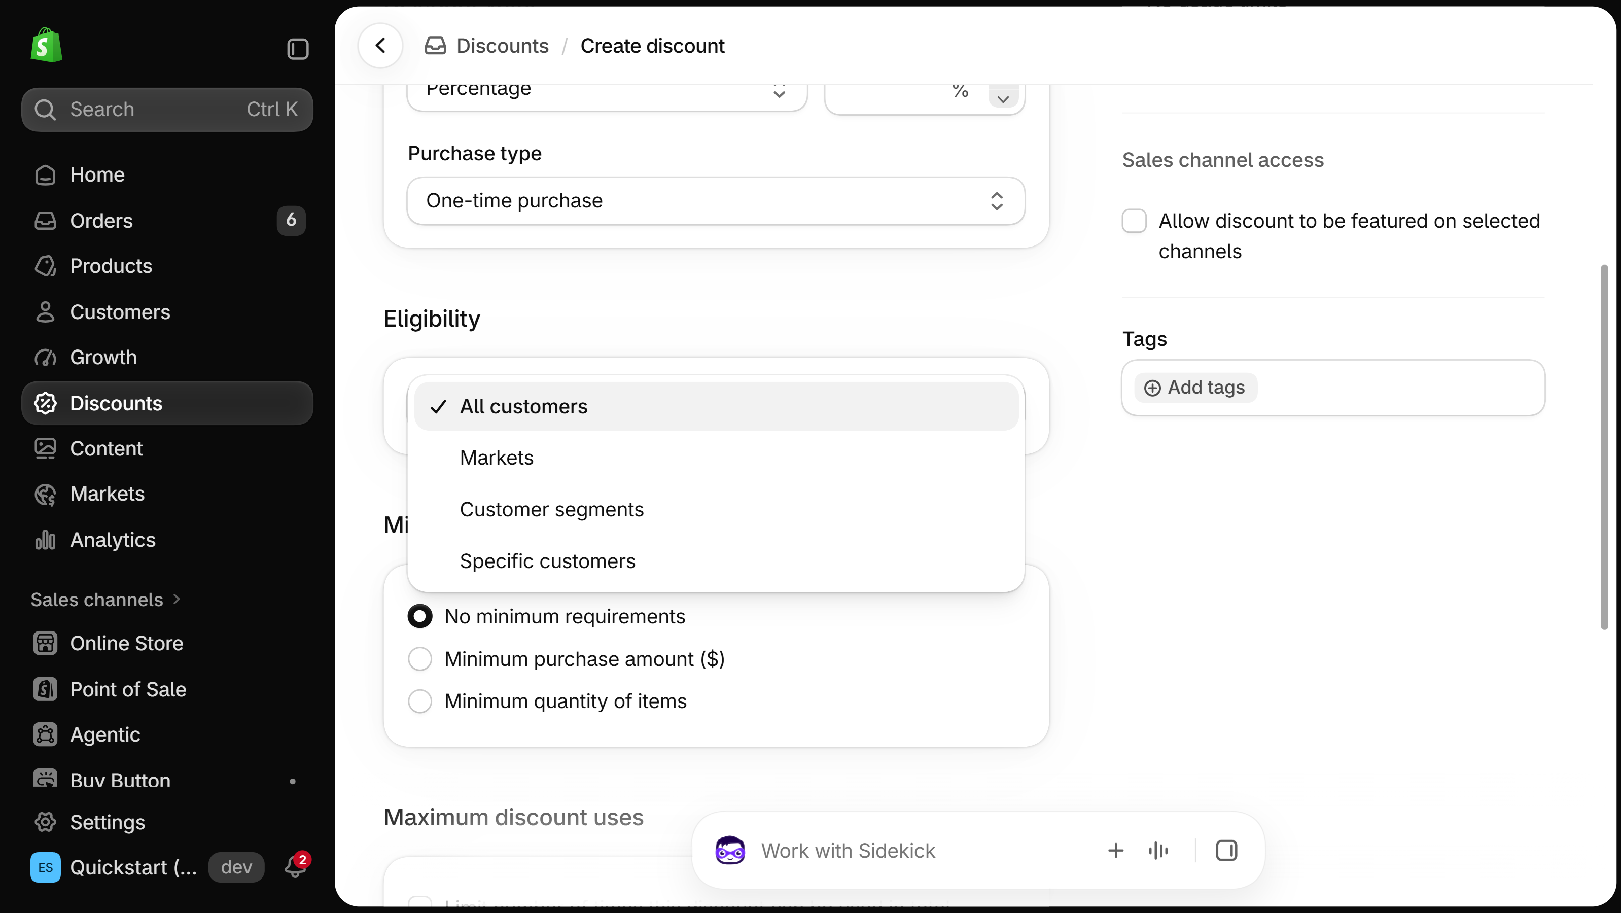1621x913 pixels.
Task: Click the Sidekick voice waveform icon
Action: click(x=1158, y=851)
